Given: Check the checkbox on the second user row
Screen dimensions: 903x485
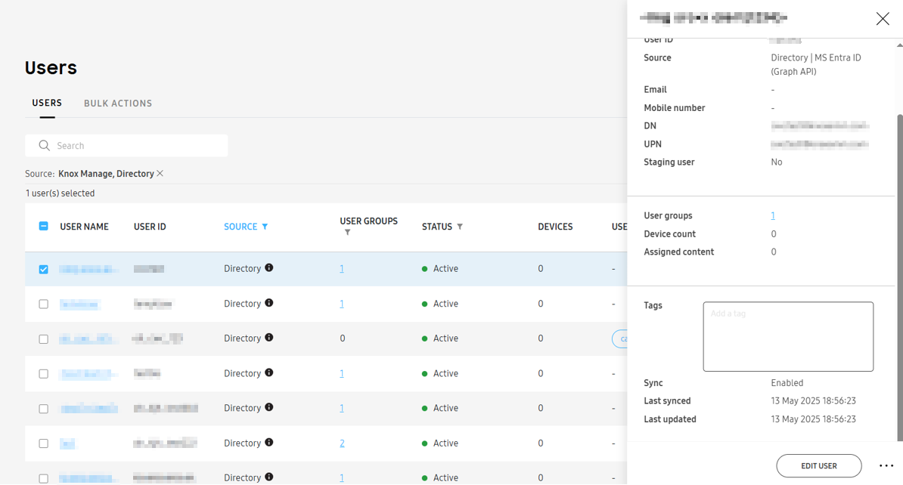Looking at the screenshot, I should (x=43, y=304).
